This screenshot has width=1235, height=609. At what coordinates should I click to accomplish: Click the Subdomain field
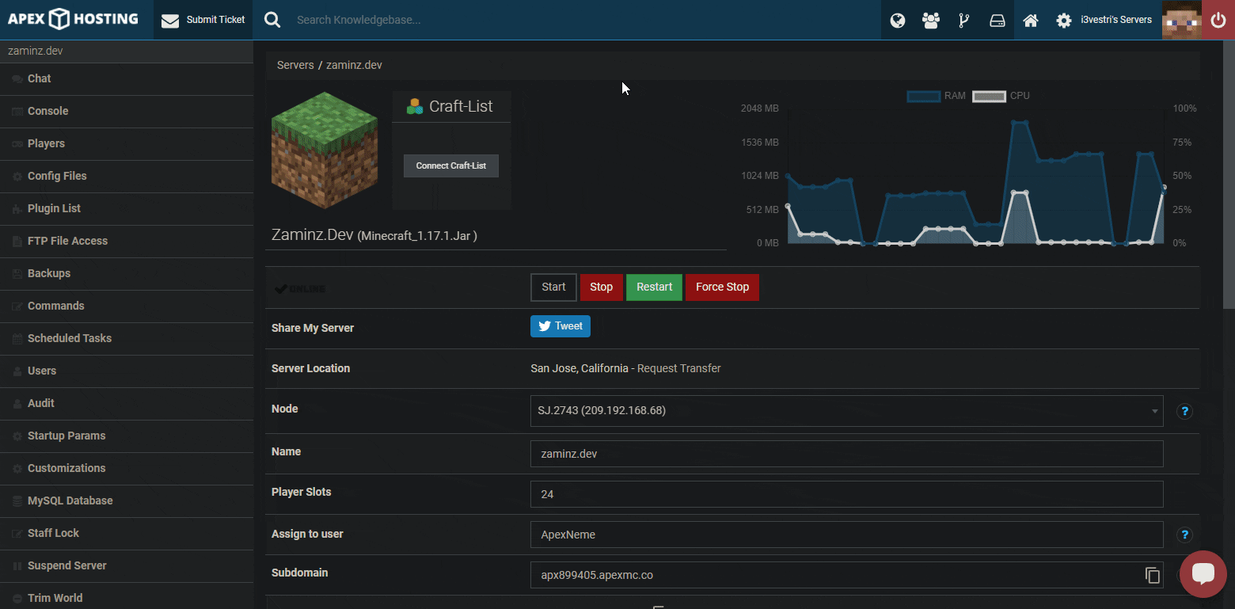tap(847, 575)
